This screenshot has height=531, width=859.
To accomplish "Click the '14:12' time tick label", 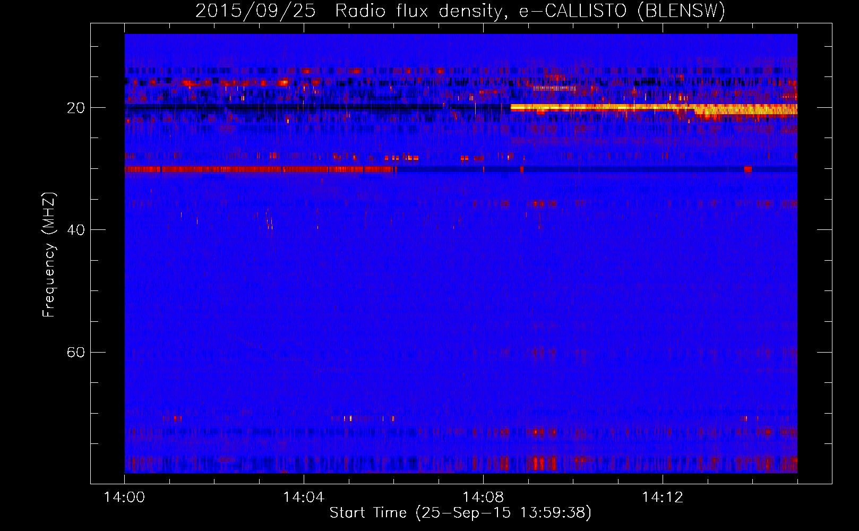I will pyautogui.click(x=663, y=498).
